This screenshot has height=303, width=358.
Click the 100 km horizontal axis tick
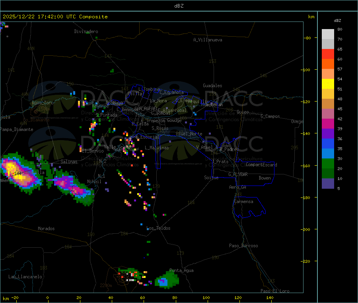pos(206,298)
